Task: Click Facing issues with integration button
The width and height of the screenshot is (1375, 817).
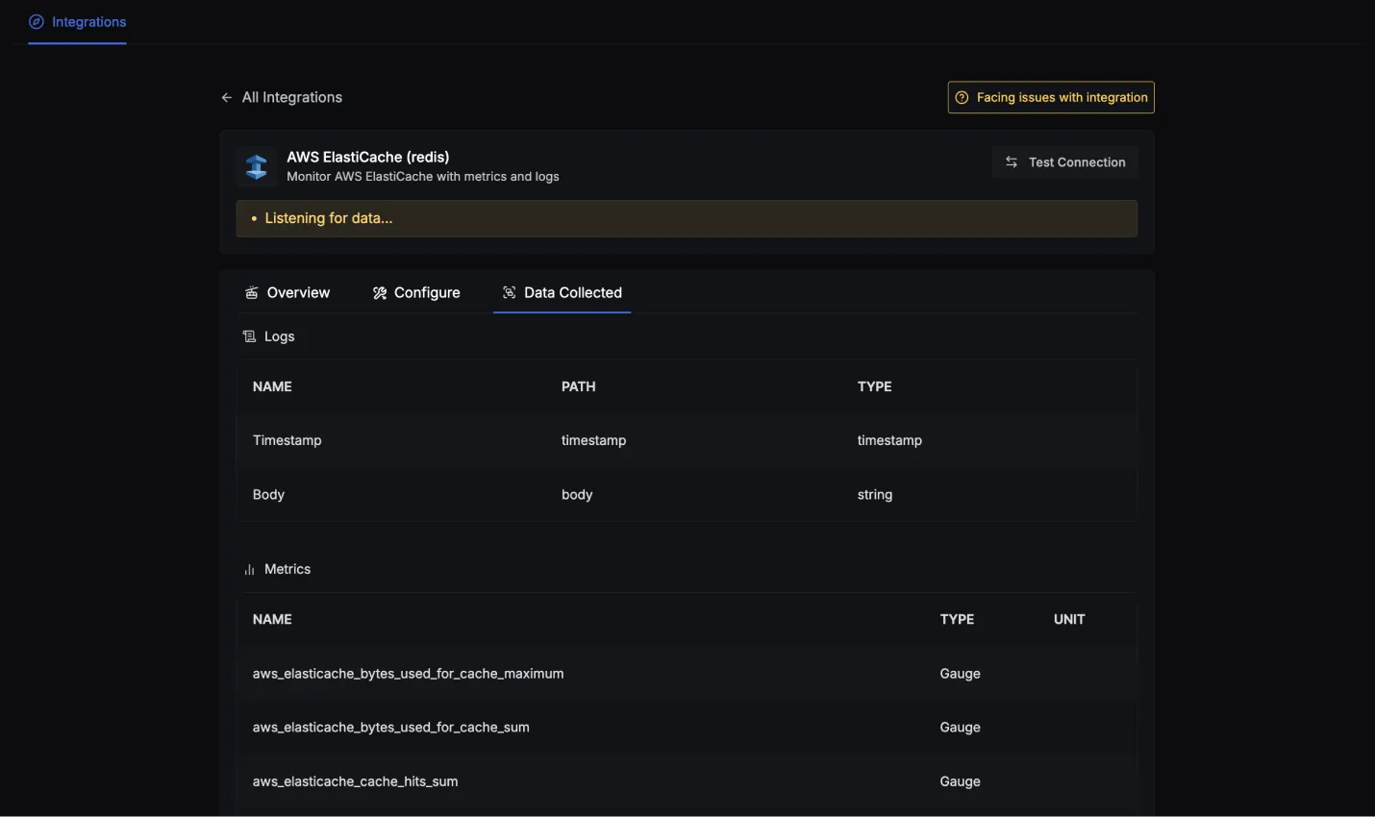Action: pyautogui.click(x=1051, y=97)
